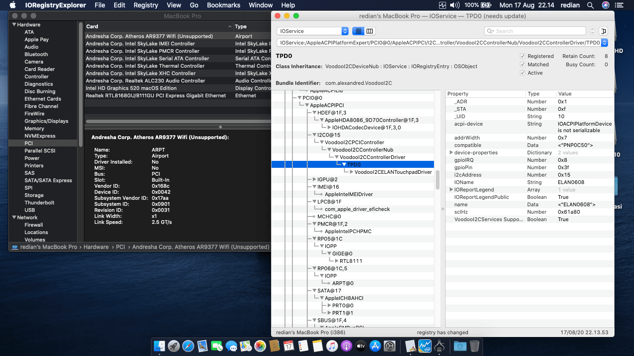
Task: Open Spotlight search in the menu bar
Action: pyautogui.click(x=590, y=5)
